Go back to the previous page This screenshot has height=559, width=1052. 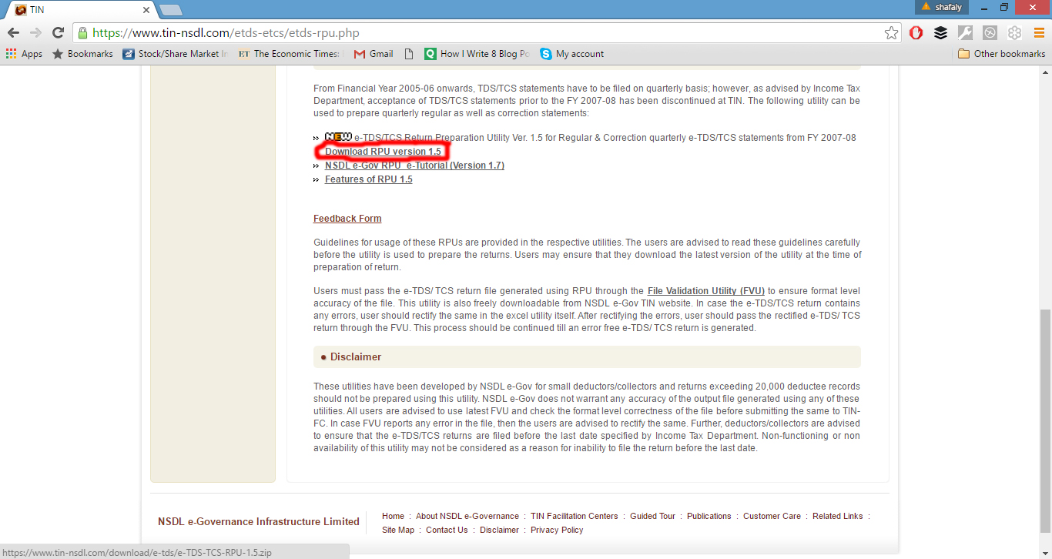click(13, 33)
